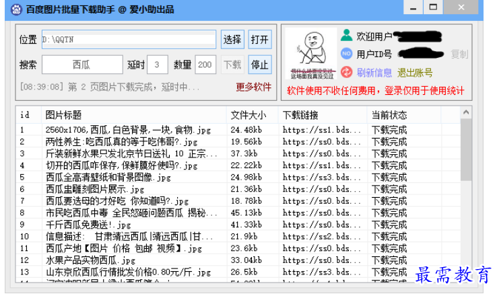
Task: Focus the 位置 path field
Action: pyautogui.click(x=129, y=40)
